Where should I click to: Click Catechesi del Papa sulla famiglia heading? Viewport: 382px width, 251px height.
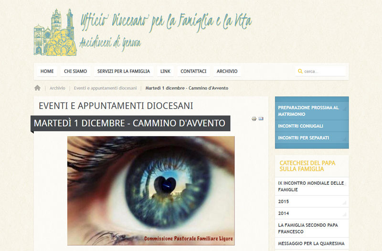tap(308, 166)
